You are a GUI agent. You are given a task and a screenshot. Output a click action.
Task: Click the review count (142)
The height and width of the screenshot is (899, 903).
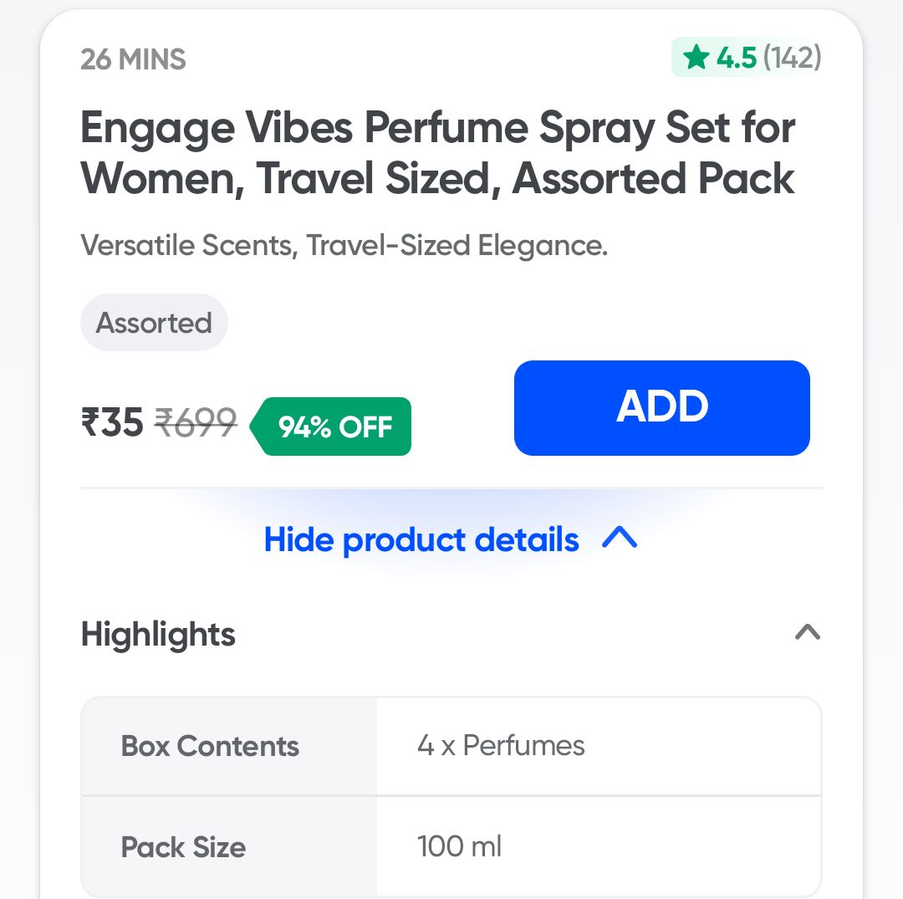click(792, 58)
